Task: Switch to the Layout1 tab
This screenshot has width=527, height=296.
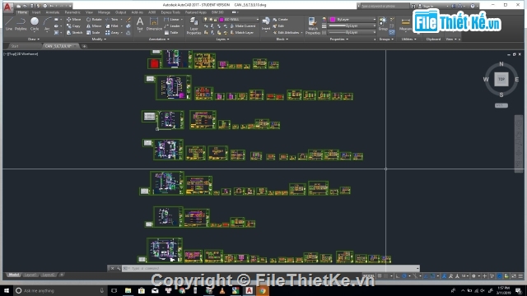Action: (30, 275)
